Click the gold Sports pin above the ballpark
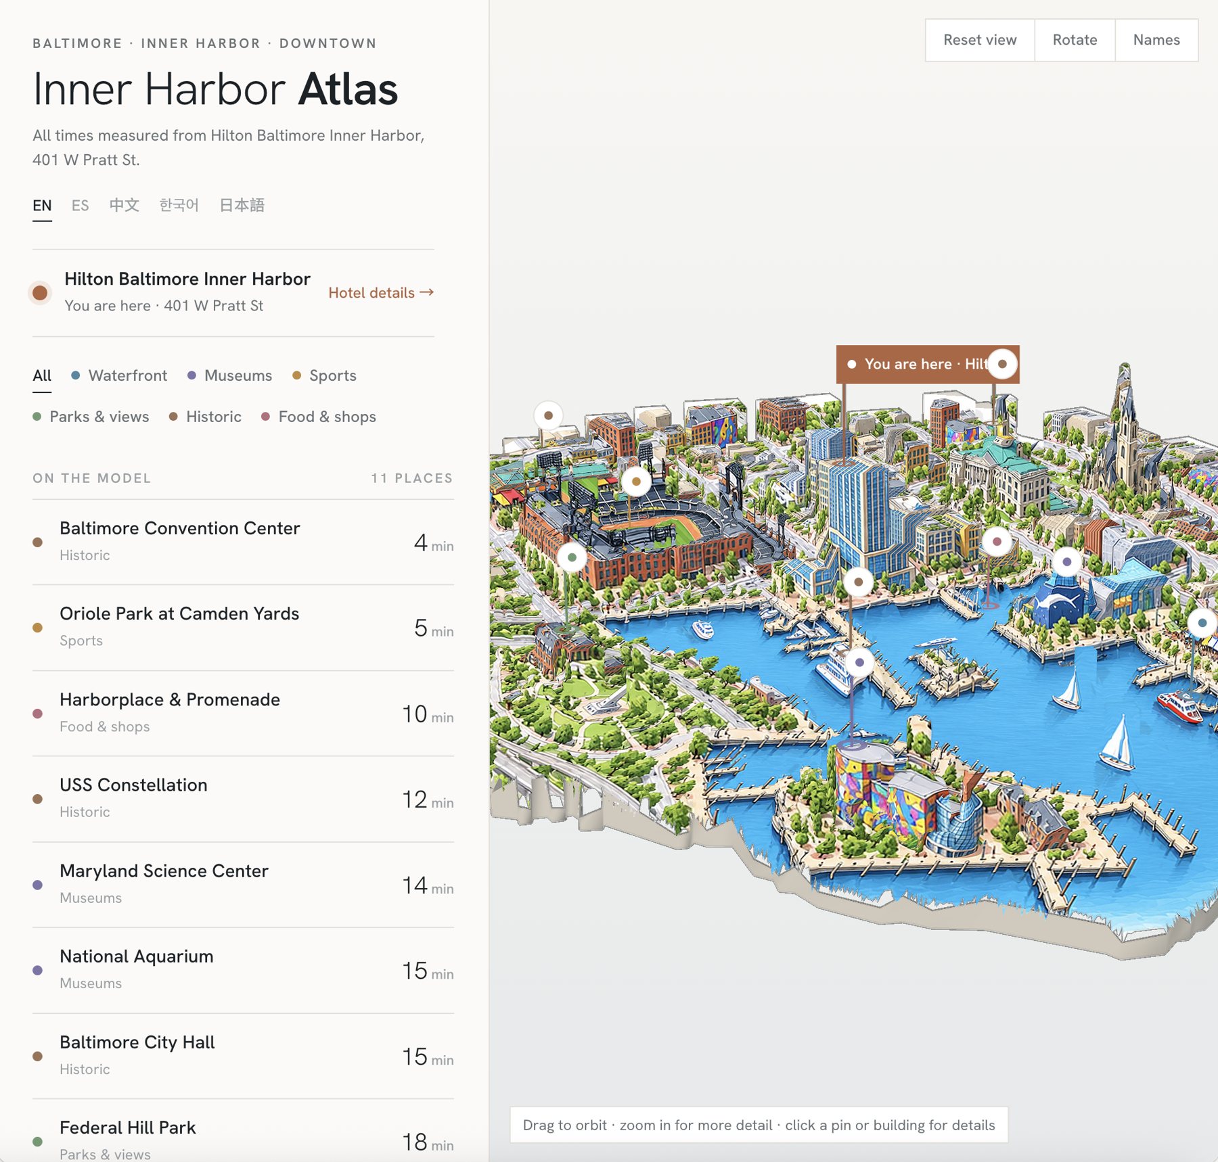The width and height of the screenshot is (1218, 1162). click(636, 482)
